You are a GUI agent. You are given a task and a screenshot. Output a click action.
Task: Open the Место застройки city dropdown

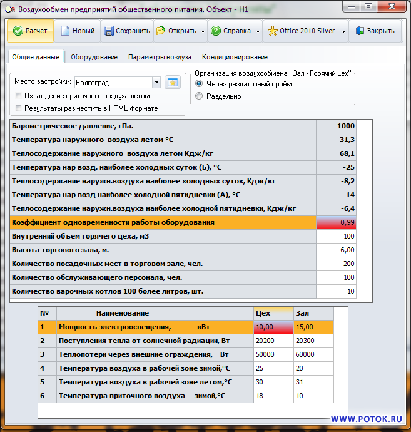click(156, 82)
